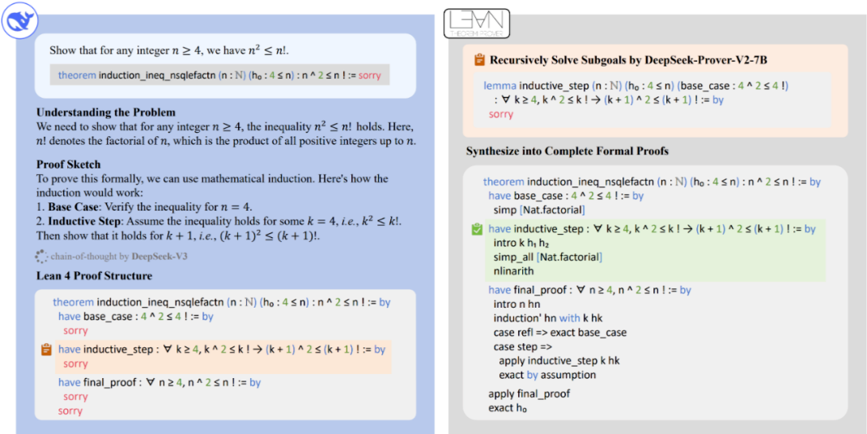Select 'Synthesize into Complete Formal Proofs' heading
Viewport: 867px width, 434px height.
tap(567, 151)
